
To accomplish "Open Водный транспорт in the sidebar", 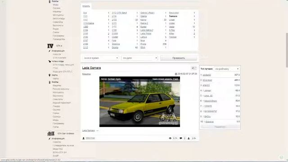I will tap(62, 103).
